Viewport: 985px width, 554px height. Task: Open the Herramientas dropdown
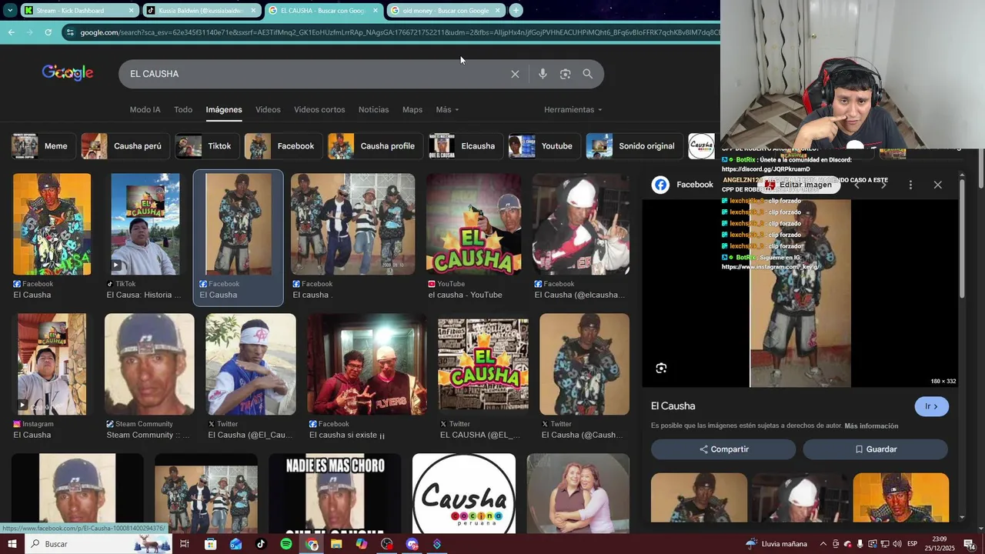tap(573, 109)
